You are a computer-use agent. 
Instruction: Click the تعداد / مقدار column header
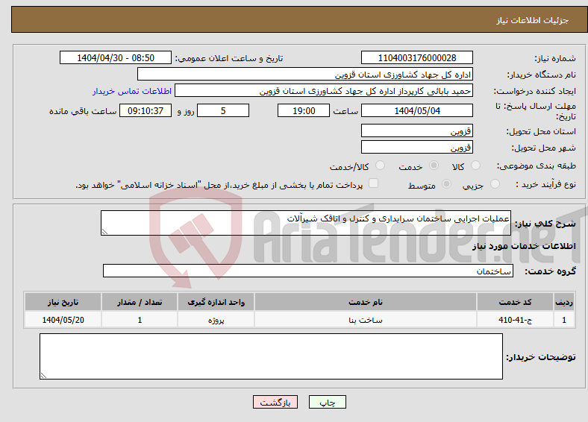(140, 302)
